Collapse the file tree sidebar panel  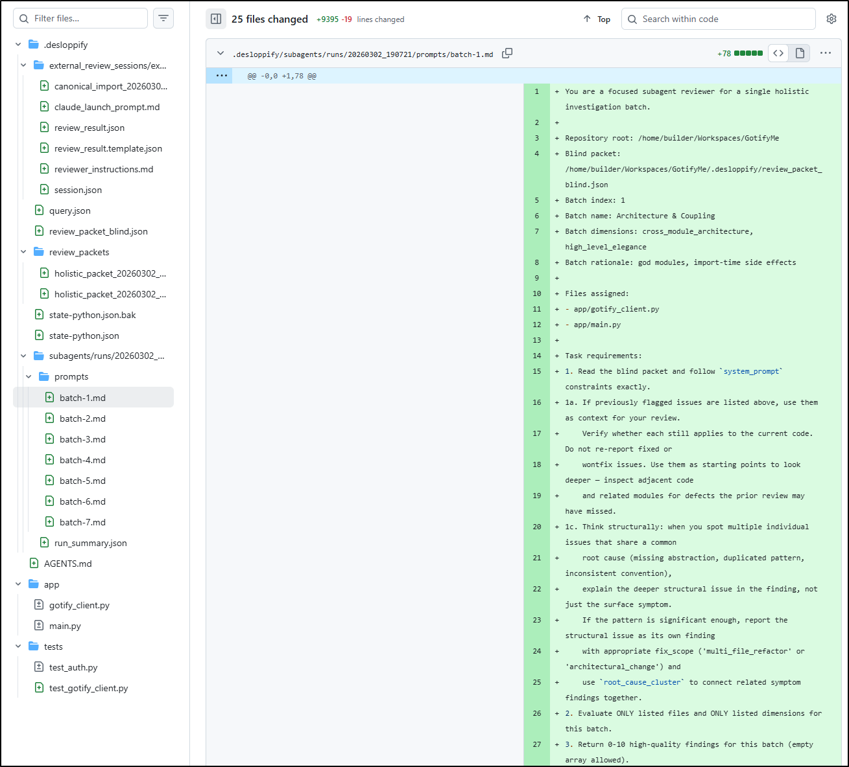216,19
